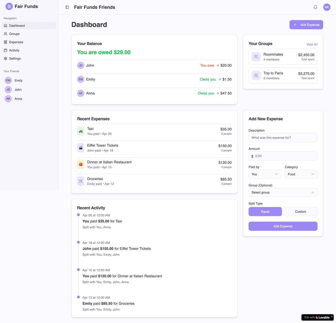Image resolution: width=336 pixels, height=323 pixels.
Task: Click the Roommates group icon
Action: pos(256,57)
